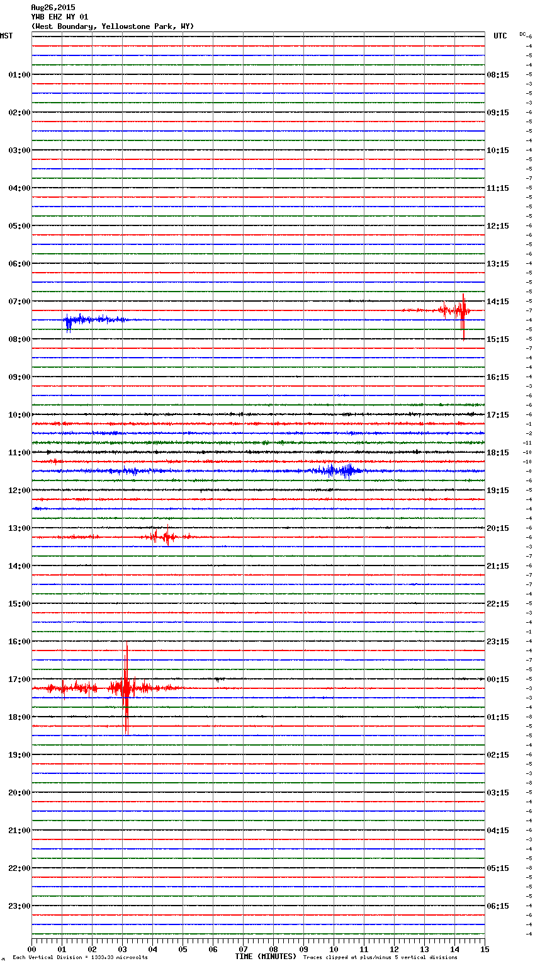This screenshot has height=966, width=535.
Task: Select the 01:00 MST time label
Action: pyautogui.click(x=19, y=75)
